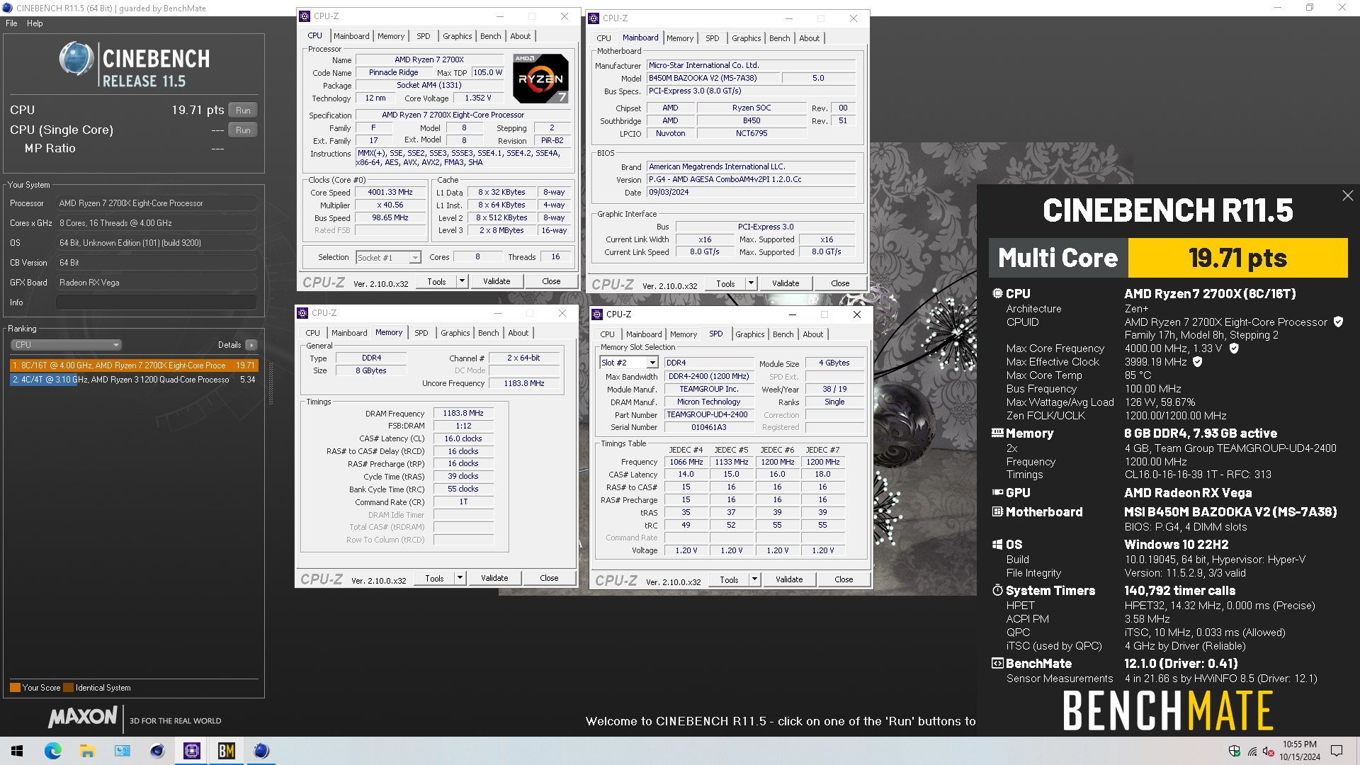Expand the Tools arrow in the Memory window
The height and width of the screenshot is (765, 1360).
click(460, 578)
